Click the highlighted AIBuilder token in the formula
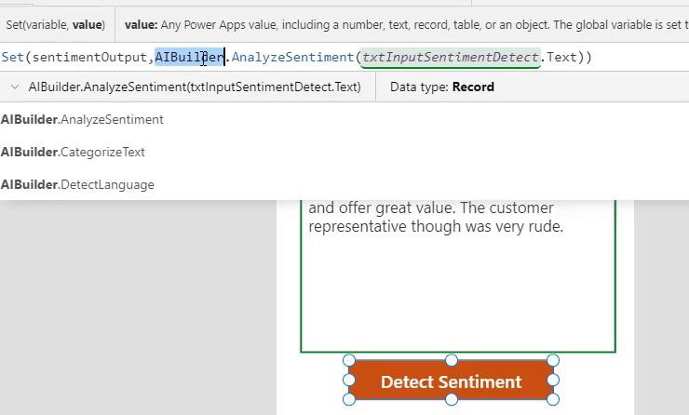 click(x=189, y=57)
